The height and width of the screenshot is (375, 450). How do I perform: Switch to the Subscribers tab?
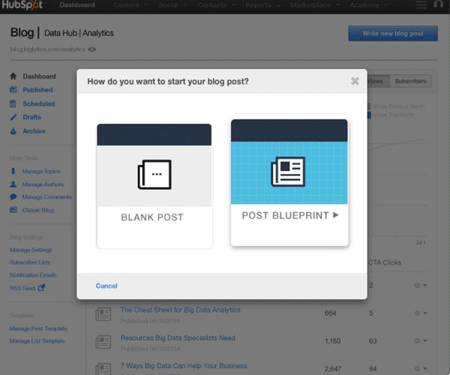pyautogui.click(x=410, y=81)
